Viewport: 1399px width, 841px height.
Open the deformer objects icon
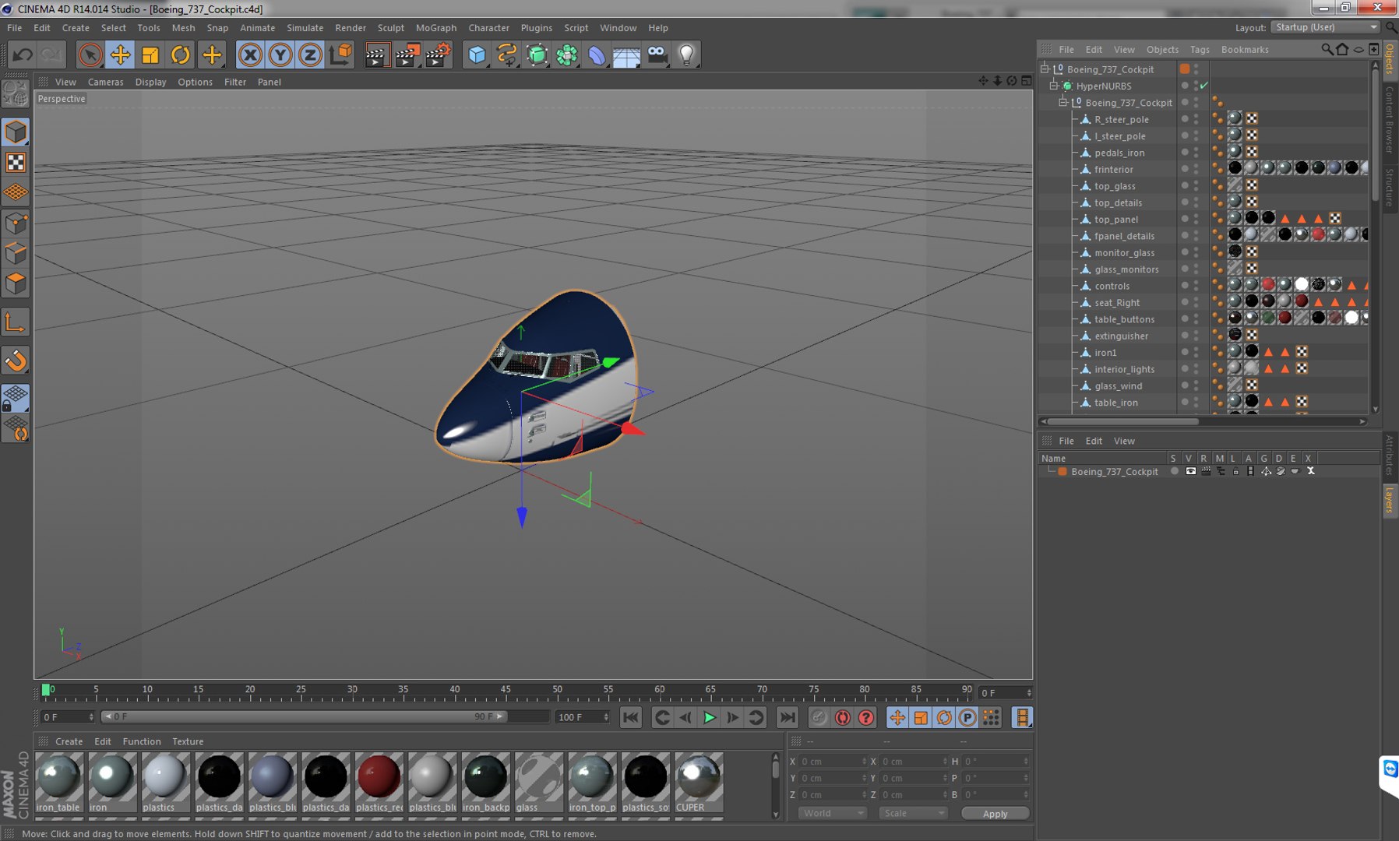click(597, 55)
